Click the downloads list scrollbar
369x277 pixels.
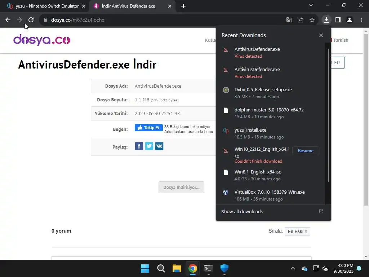click(328, 115)
